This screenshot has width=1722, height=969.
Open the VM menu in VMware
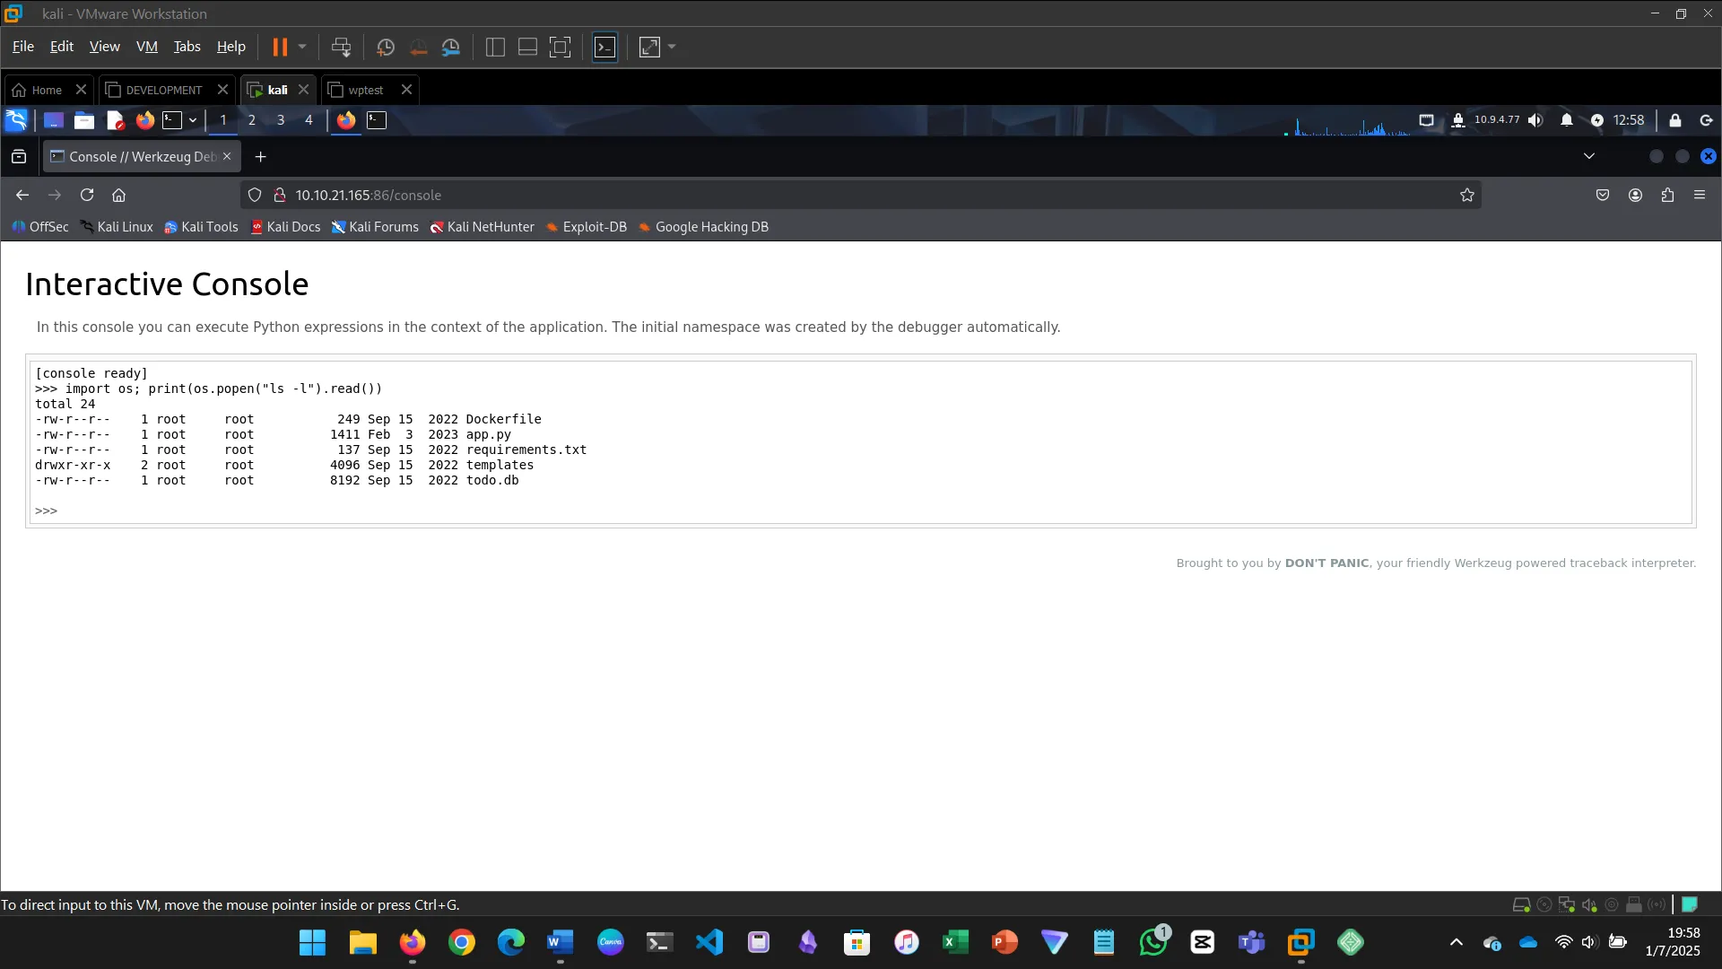tap(147, 46)
